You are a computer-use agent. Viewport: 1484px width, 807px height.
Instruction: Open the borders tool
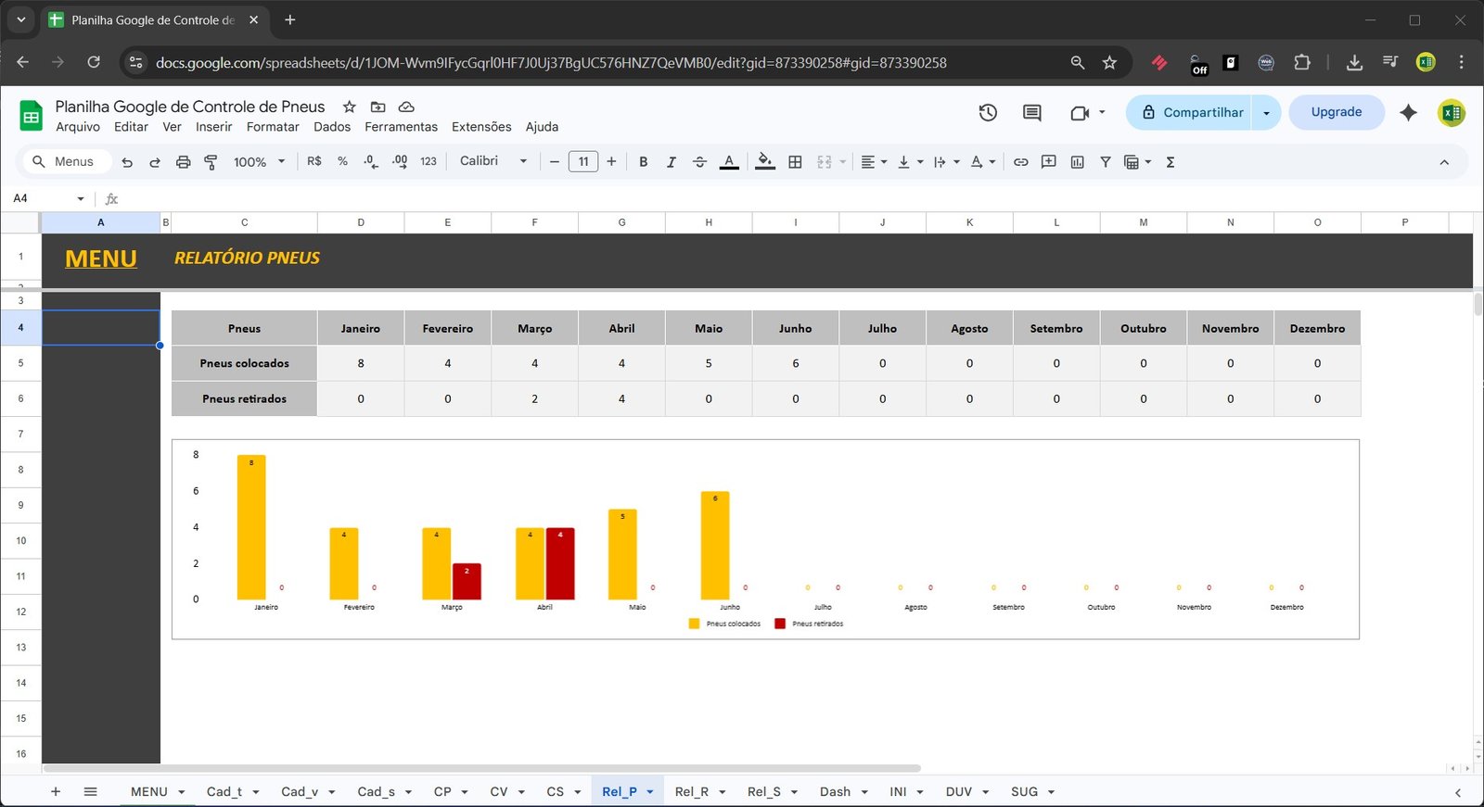(795, 162)
